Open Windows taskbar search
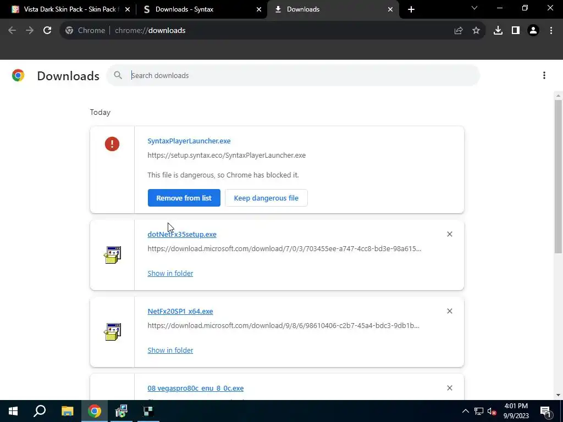The image size is (563, 422). pyautogui.click(x=40, y=411)
